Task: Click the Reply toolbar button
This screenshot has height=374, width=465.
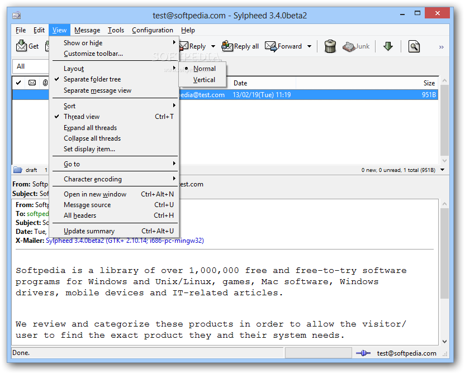Action: coord(193,46)
